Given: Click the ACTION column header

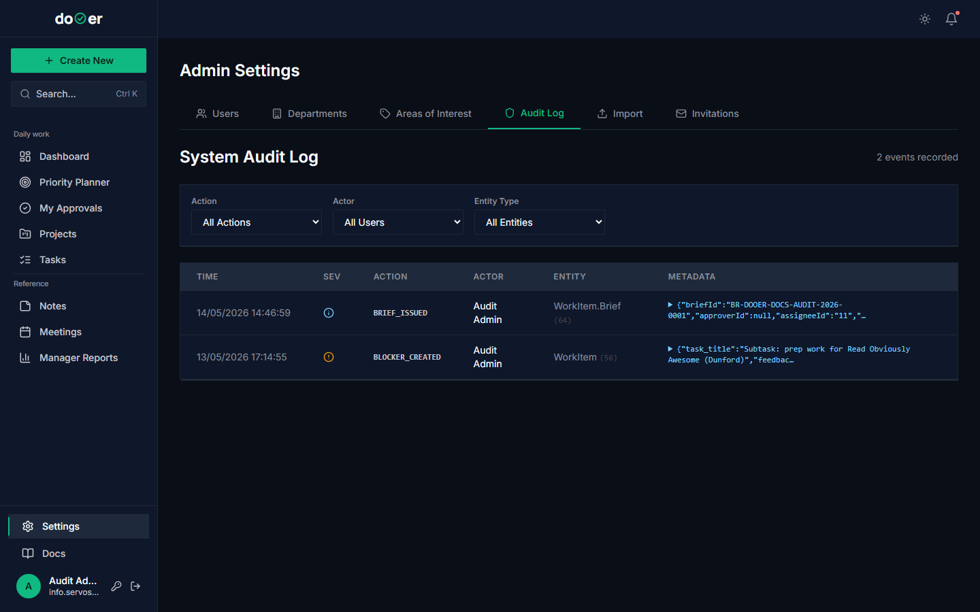Looking at the screenshot, I should (x=391, y=277).
